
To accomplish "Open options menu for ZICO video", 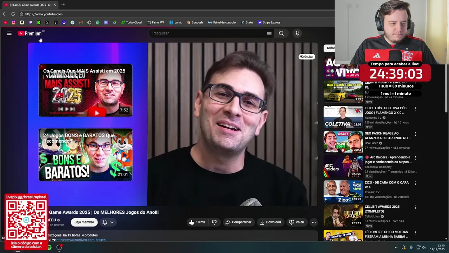I will [x=416, y=183].
